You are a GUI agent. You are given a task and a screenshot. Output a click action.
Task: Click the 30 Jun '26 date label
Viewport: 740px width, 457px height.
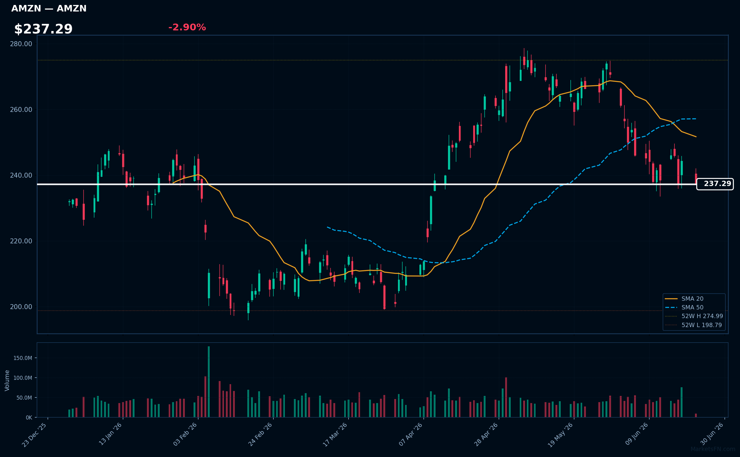(x=712, y=434)
